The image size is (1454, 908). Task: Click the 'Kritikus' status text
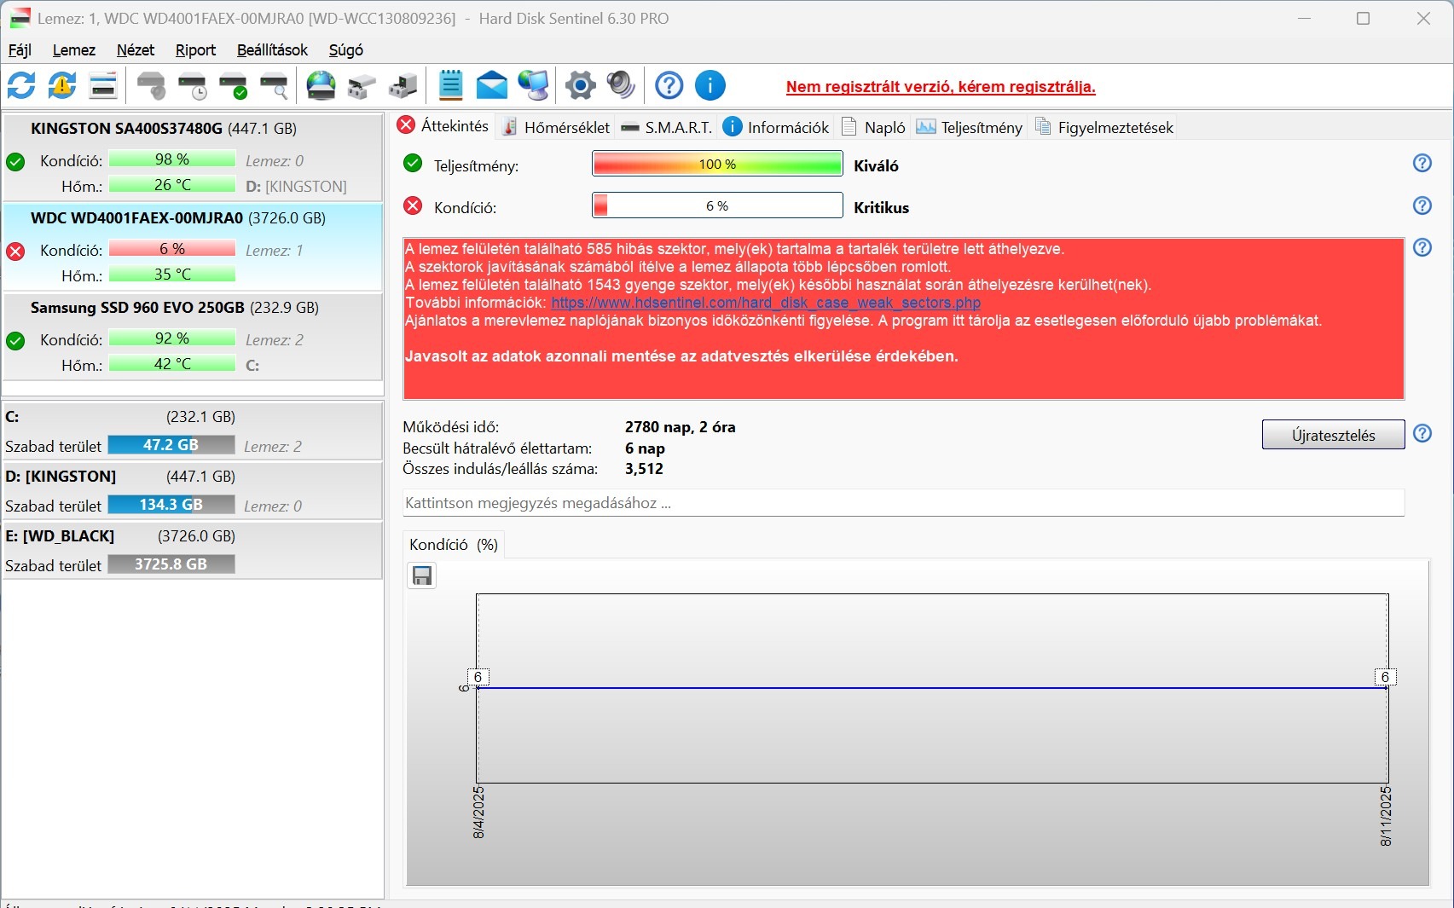(x=881, y=207)
